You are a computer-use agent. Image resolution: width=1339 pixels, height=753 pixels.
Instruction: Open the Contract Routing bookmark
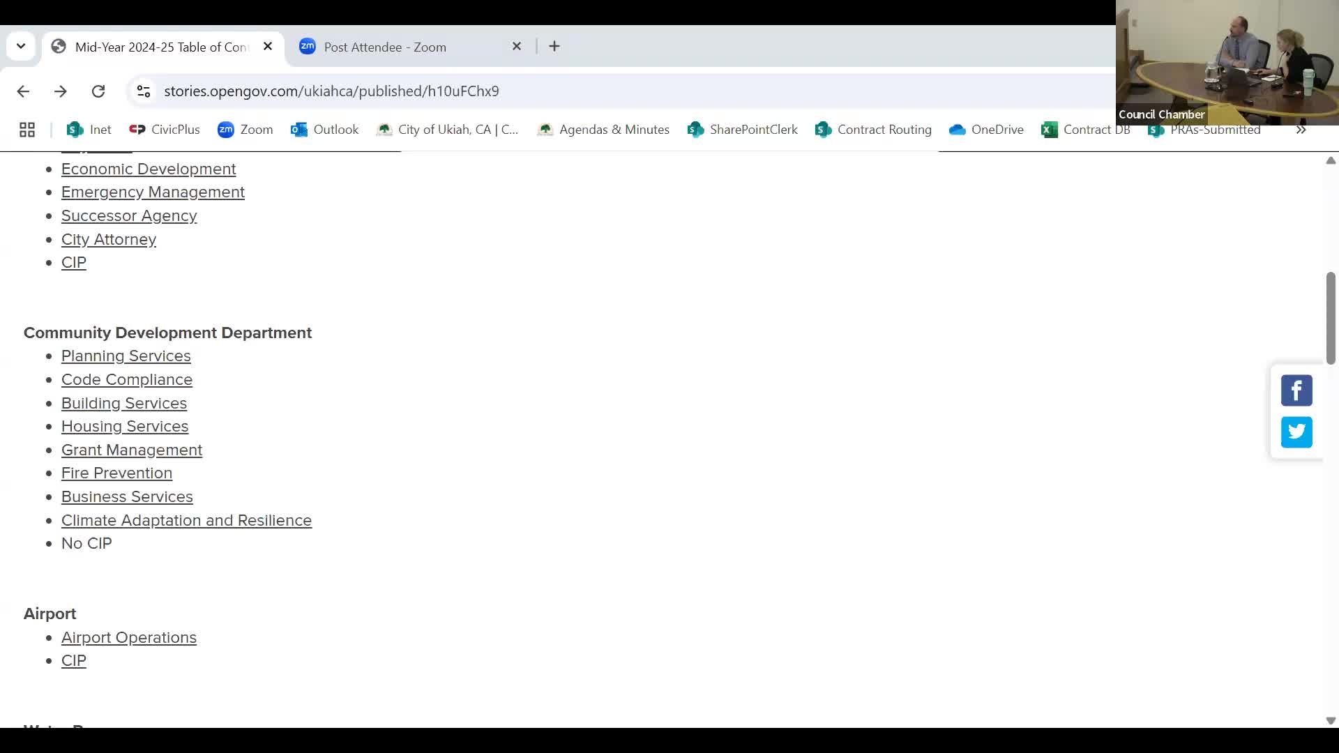tap(873, 130)
